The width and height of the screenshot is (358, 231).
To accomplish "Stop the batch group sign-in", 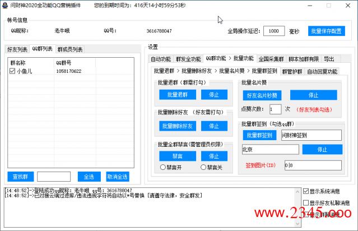I will click(x=322, y=150).
